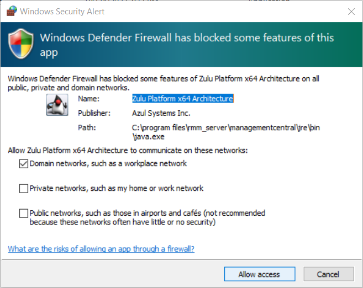363x288 pixels.
Task: Click the Java application icon
Action: [57, 104]
